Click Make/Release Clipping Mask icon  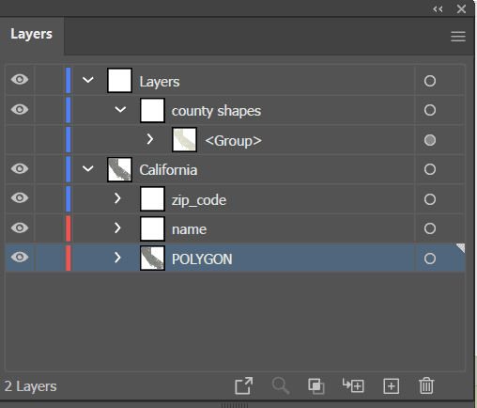pos(316,385)
